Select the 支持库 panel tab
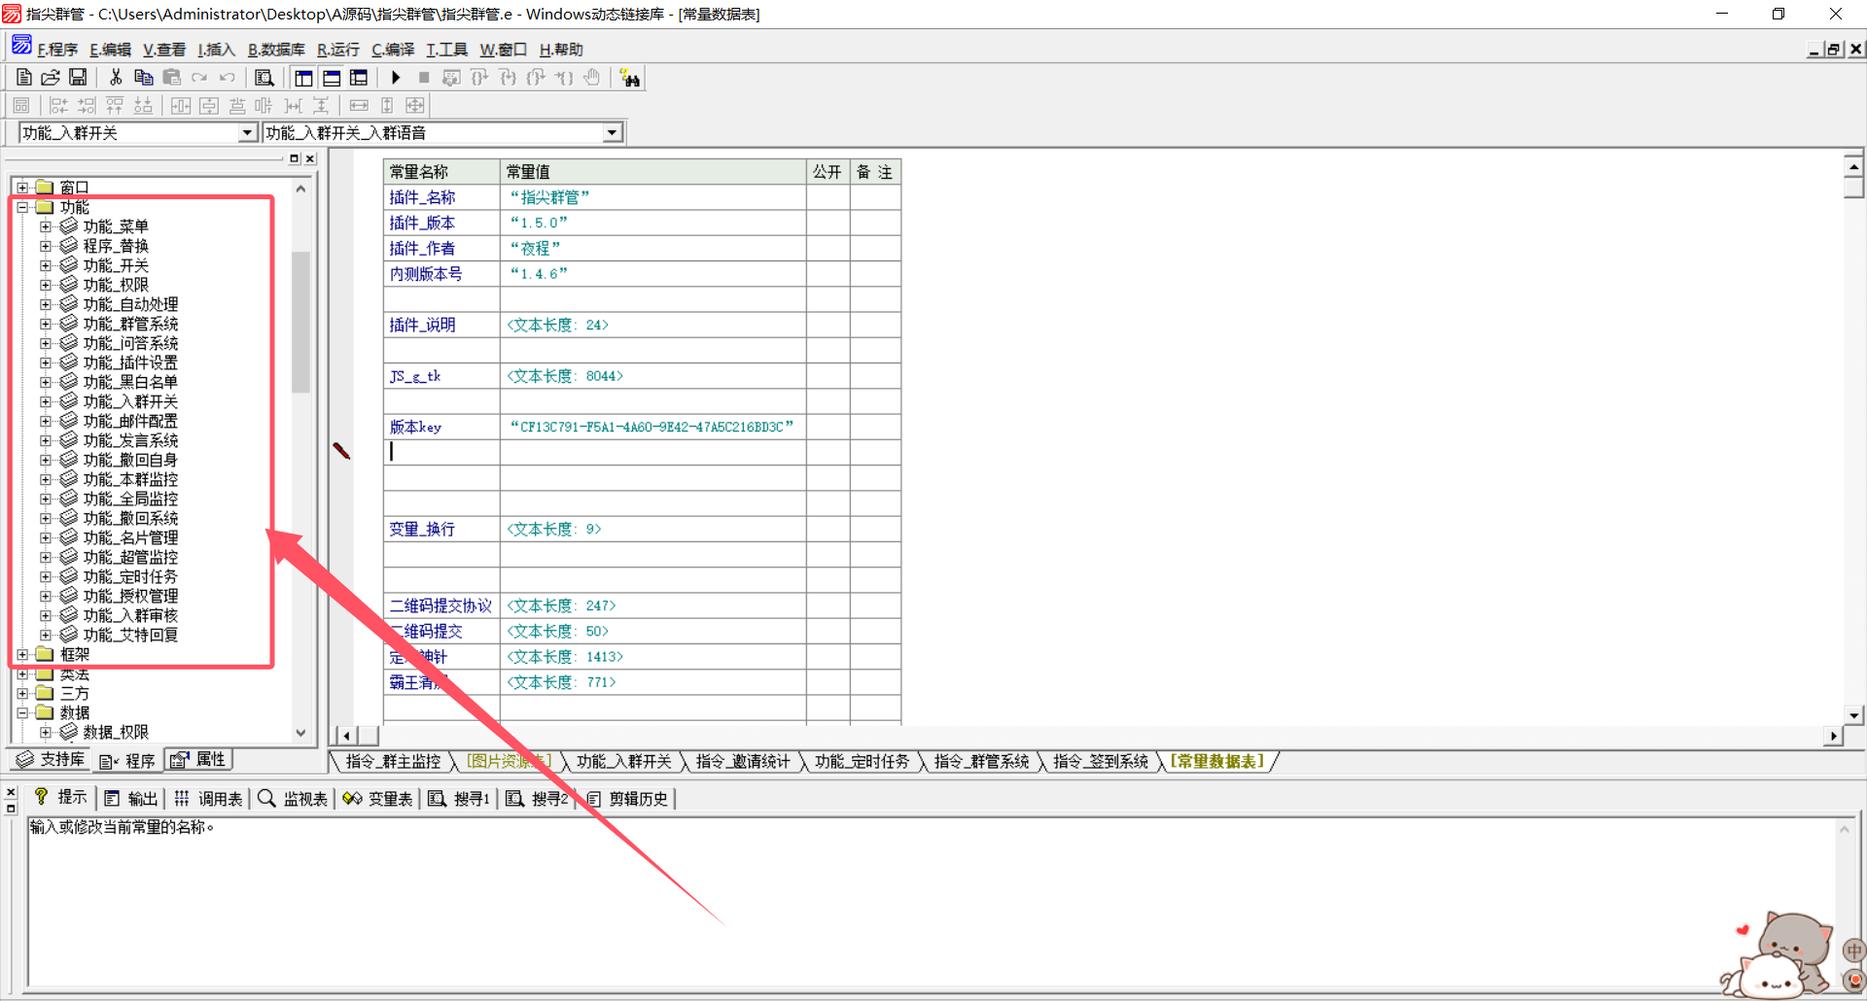Viewport: 1867px width, 1001px height. pyautogui.click(x=52, y=760)
